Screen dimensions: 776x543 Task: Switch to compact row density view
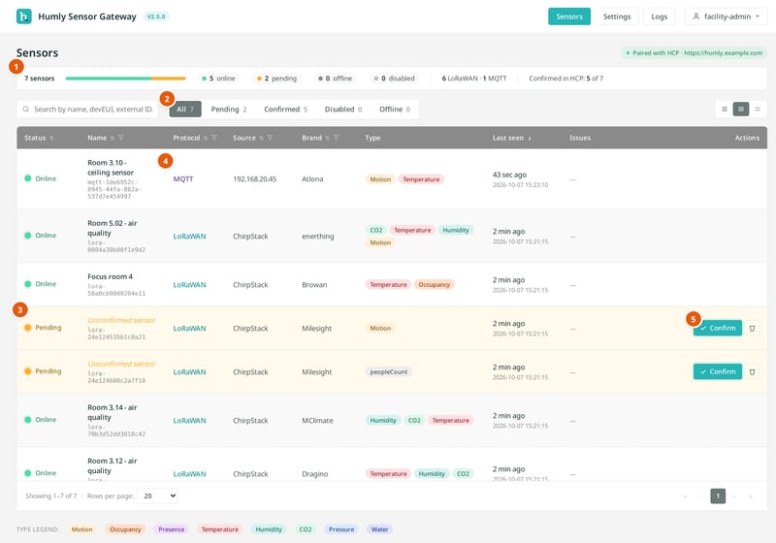(x=758, y=110)
